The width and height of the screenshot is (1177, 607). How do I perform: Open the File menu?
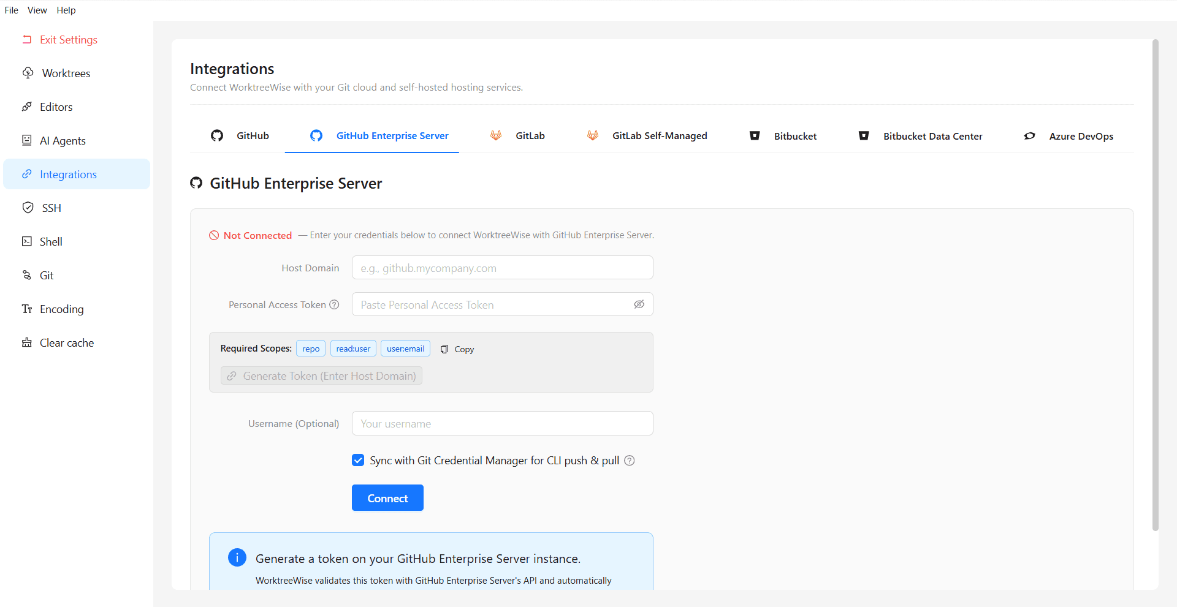click(12, 10)
